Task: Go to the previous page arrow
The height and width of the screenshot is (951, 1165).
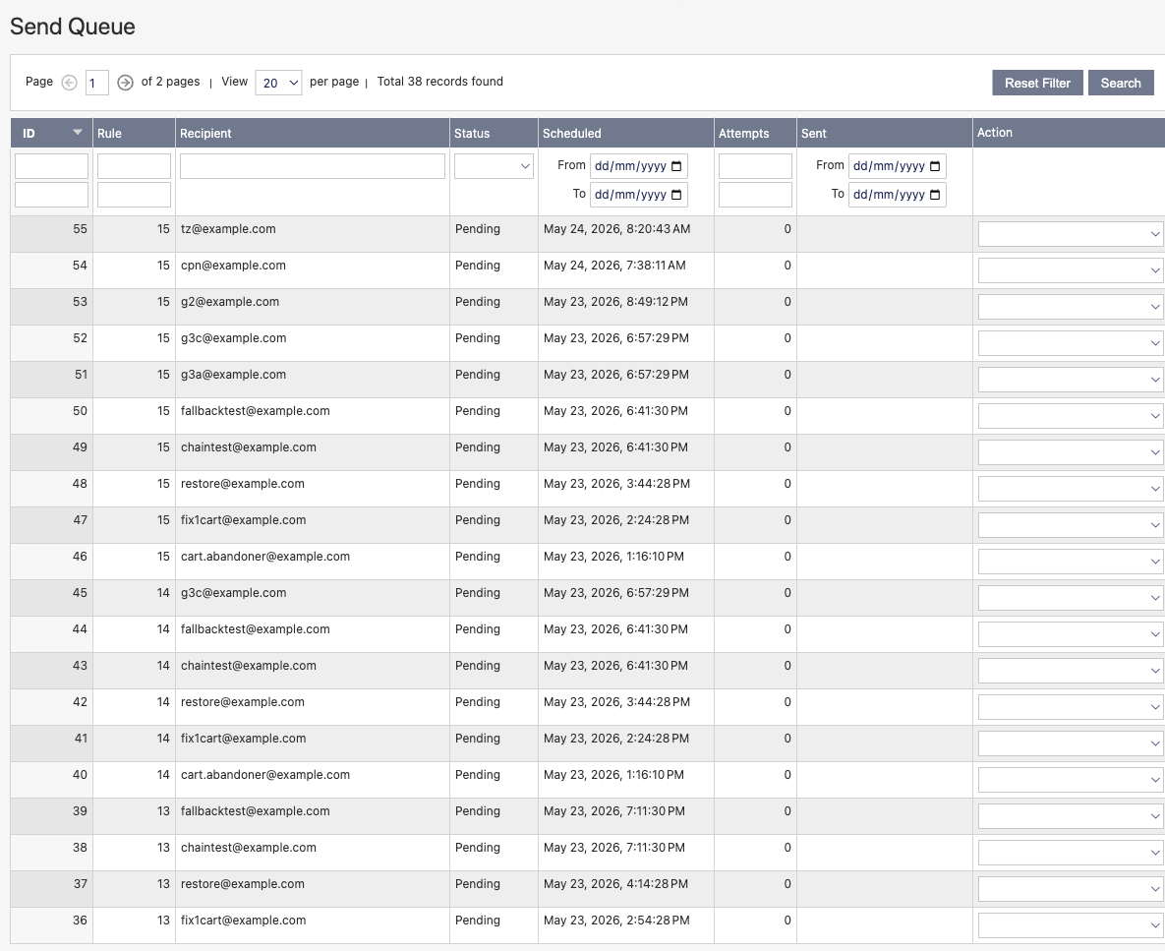Action: (69, 83)
